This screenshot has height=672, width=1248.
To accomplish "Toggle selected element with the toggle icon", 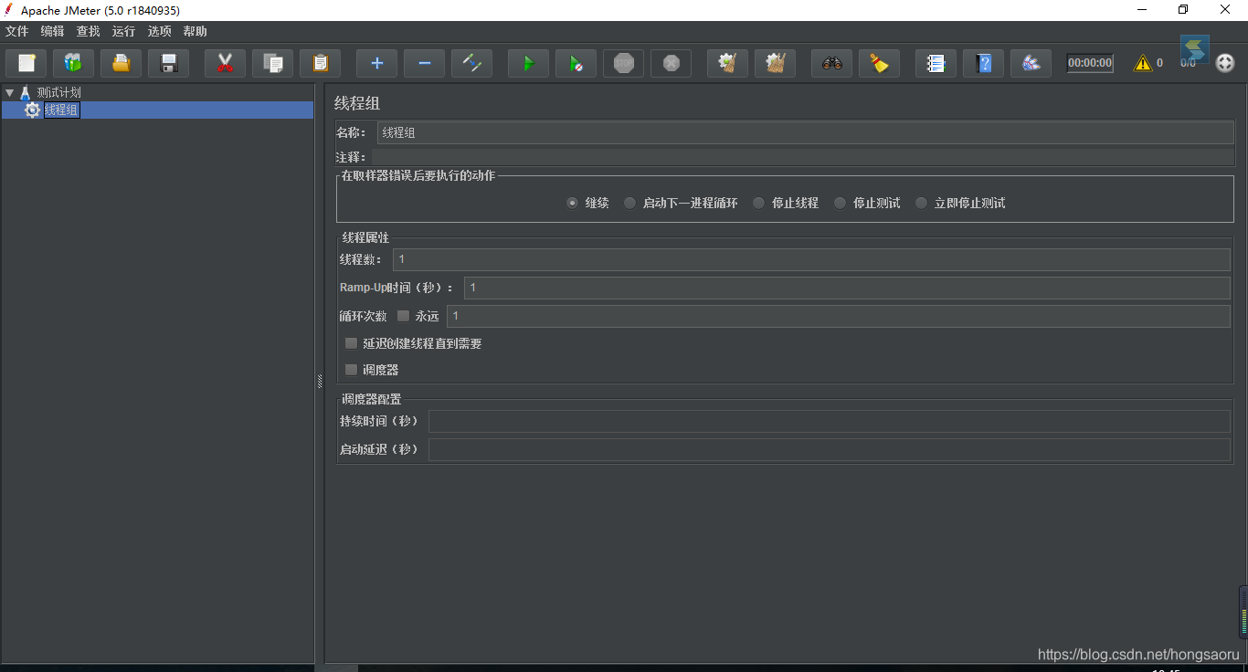I will click(x=471, y=63).
